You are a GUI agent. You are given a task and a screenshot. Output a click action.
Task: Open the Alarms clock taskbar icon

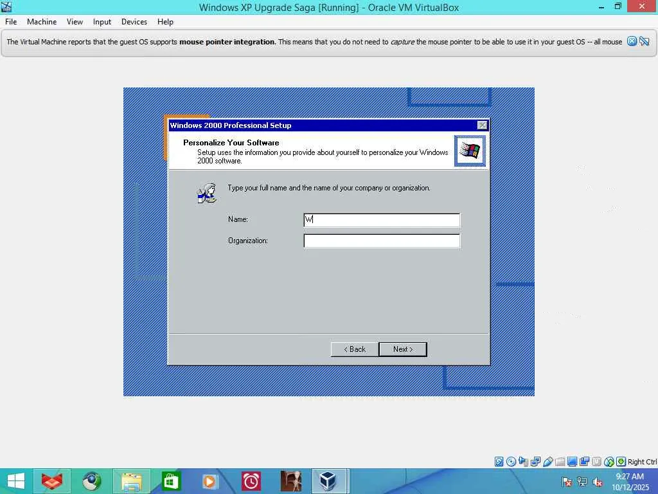pos(251,481)
